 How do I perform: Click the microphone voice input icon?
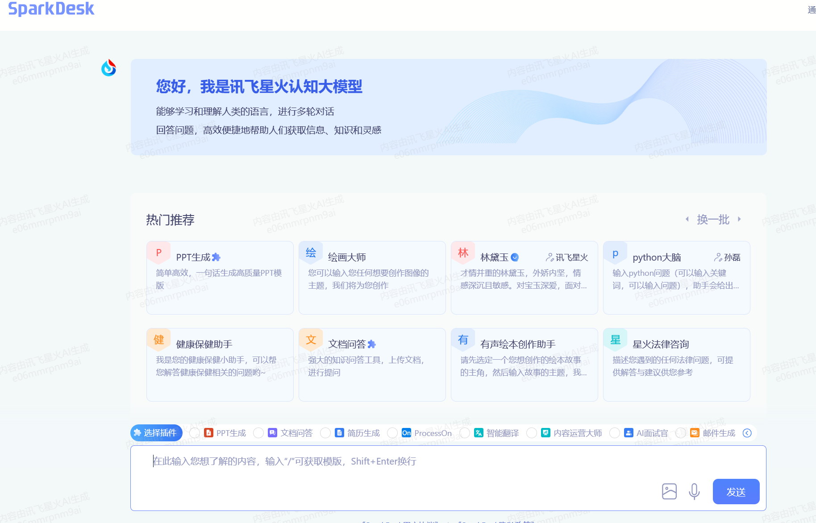click(x=694, y=491)
